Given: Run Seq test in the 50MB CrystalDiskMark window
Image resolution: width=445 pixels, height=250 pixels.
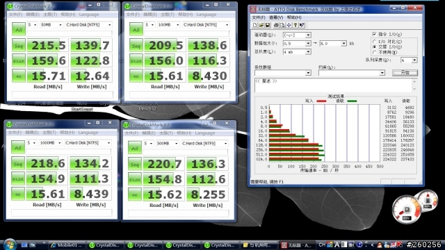Looking at the screenshot, I should 19,45.
